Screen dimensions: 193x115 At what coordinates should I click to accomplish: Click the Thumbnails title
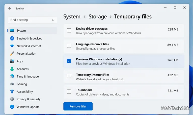tap(84, 90)
